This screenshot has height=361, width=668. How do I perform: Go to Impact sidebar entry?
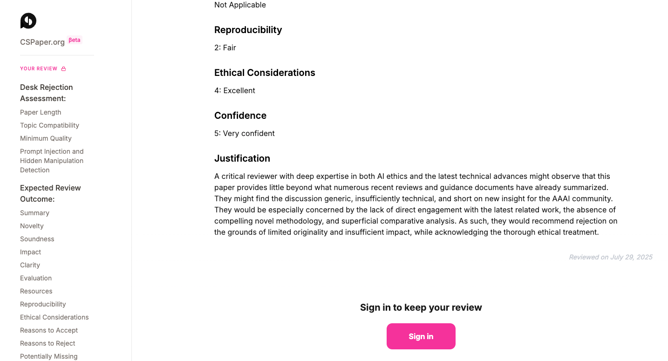point(31,252)
